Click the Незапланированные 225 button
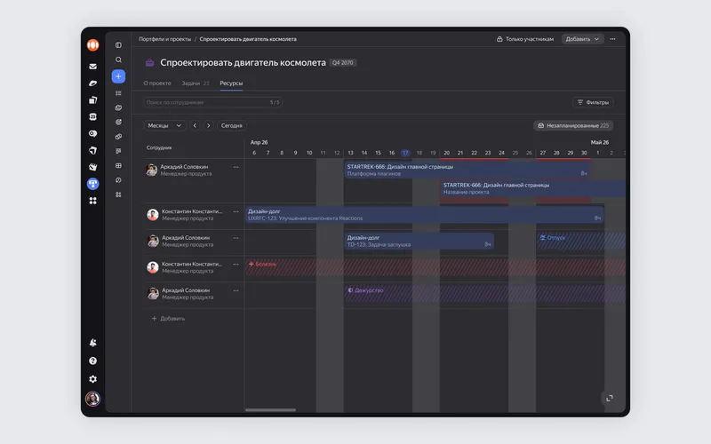 [573, 125]
